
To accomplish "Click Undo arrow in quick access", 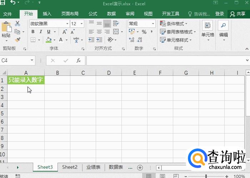I will click(x=12, y=2).
